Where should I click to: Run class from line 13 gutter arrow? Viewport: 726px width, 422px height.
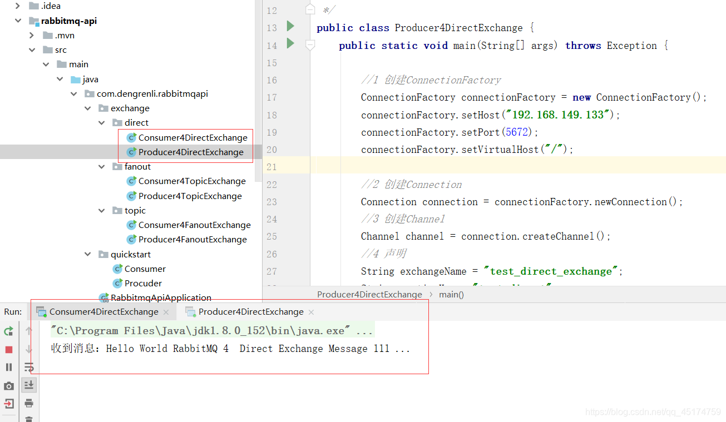tap(290, 26)
